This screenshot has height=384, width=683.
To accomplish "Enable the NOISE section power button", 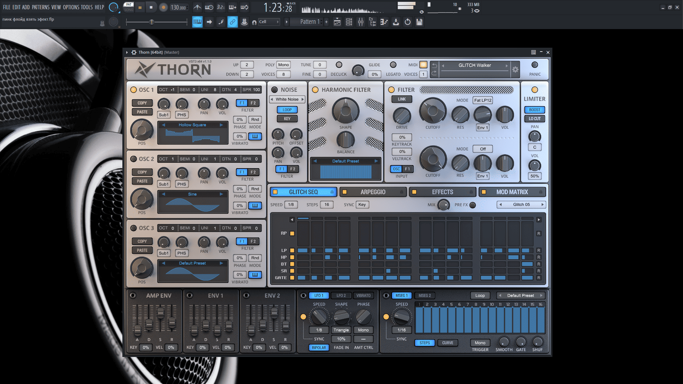I will [275, 90].
